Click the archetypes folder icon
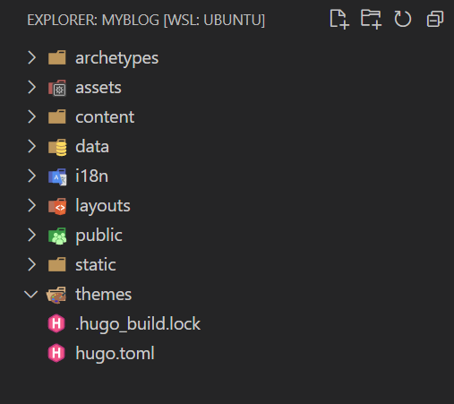Viewport: 454px width, 404px height. pos(57,57)
